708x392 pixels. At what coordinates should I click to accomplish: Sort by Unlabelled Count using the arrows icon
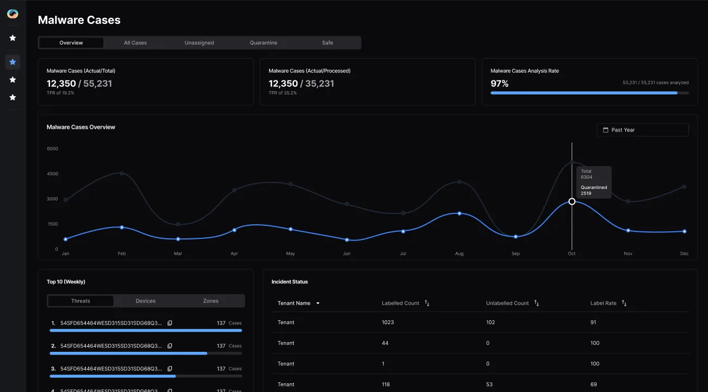[536, 303]
